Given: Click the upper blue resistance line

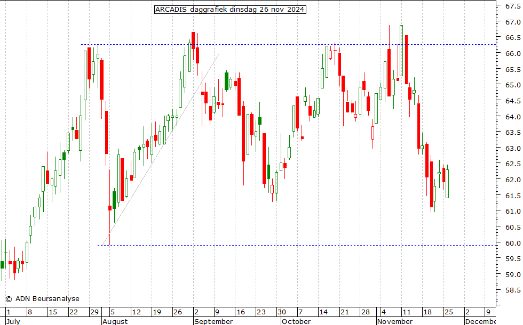Looking at the screenshot, I should [x=289, y=44].
